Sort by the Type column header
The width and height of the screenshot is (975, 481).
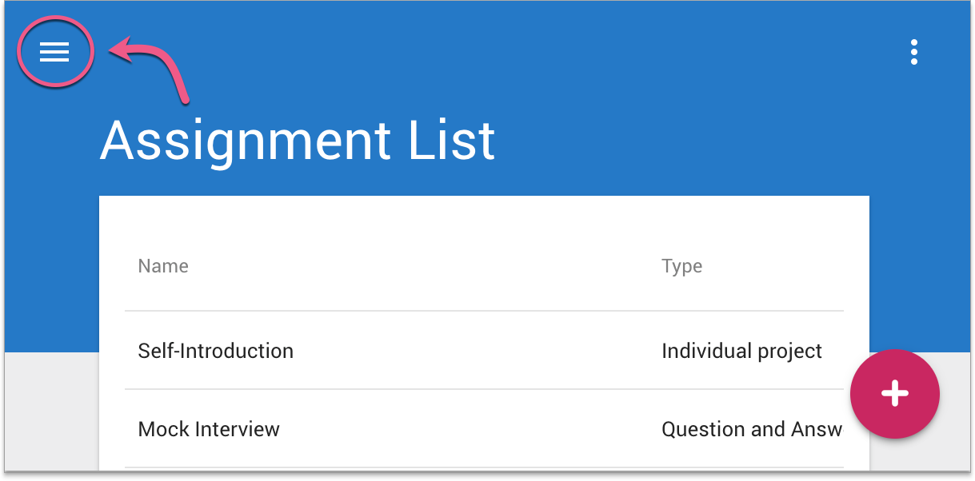tap(681, 266)
